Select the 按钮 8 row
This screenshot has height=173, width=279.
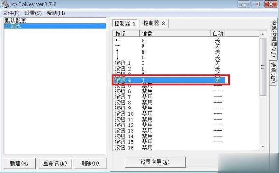pyautogui.click(x=169, y=103)
